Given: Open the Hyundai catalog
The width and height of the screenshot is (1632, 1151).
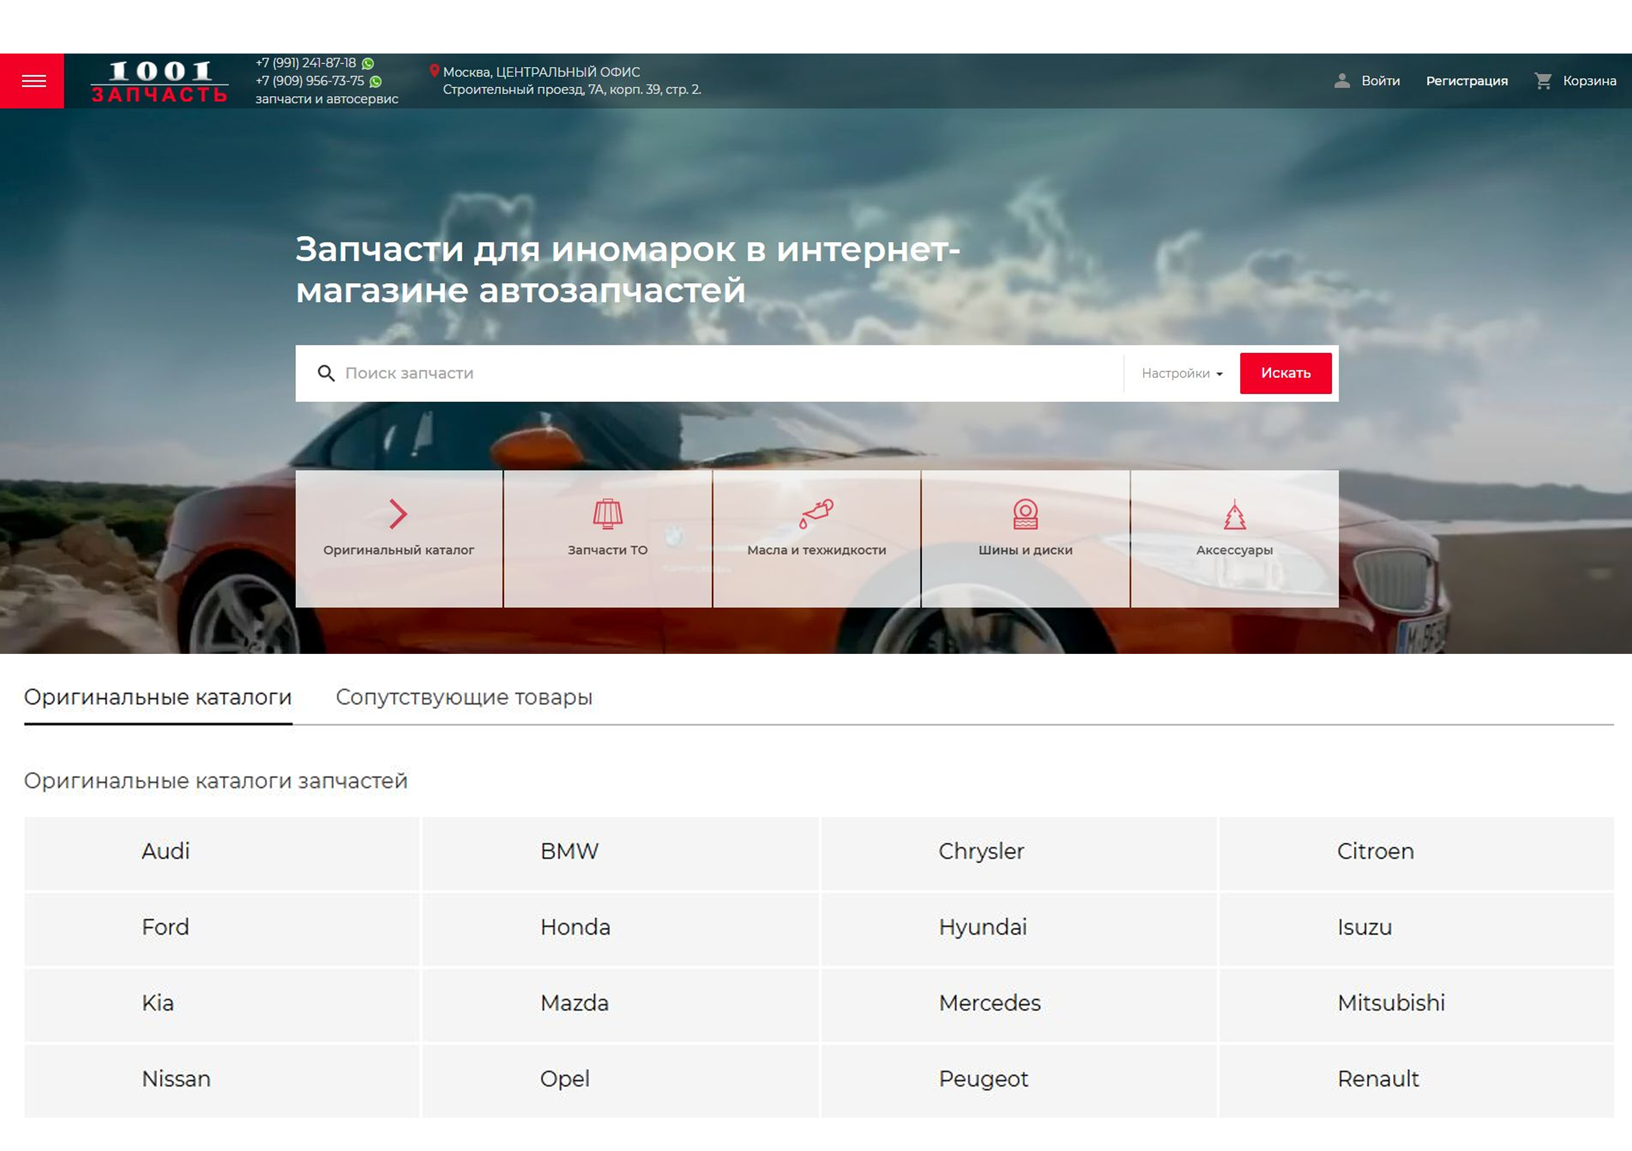Looking at the screenshot, I should pos(1019,929).
